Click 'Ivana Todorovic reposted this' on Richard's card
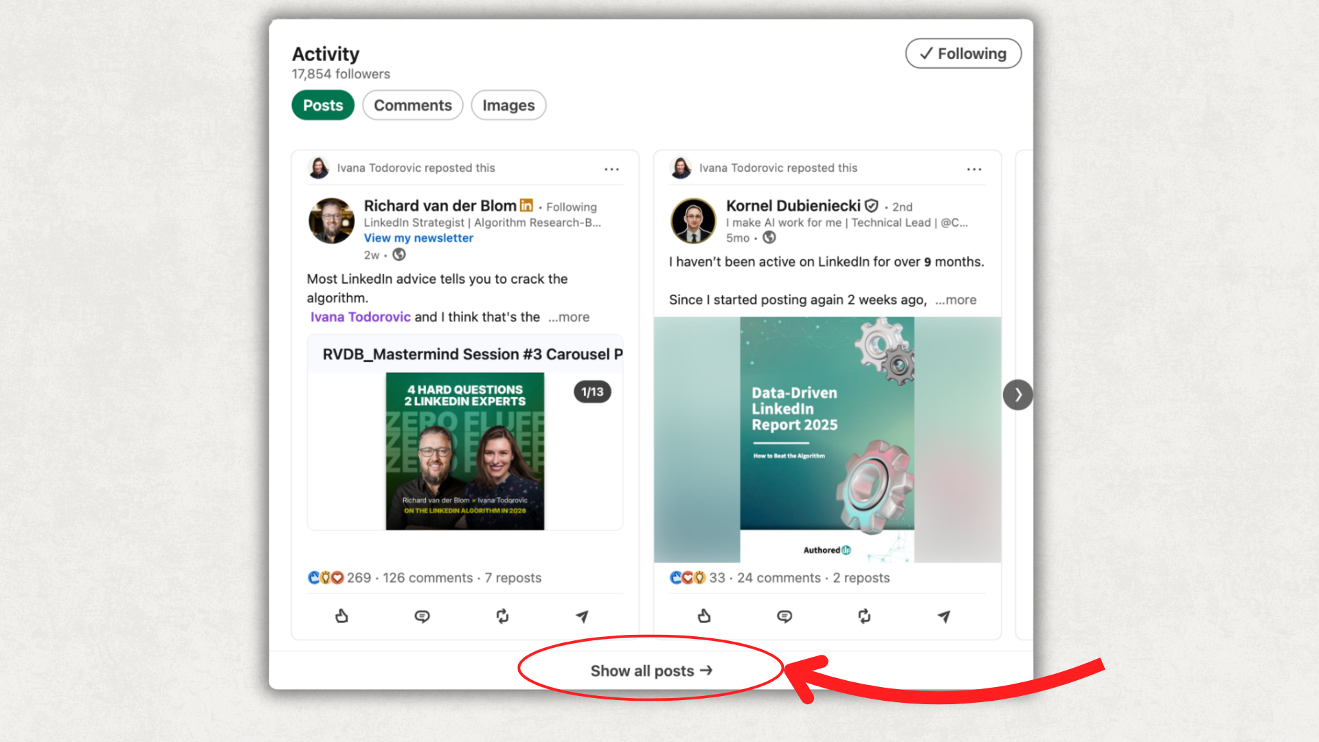 (416, 168)
